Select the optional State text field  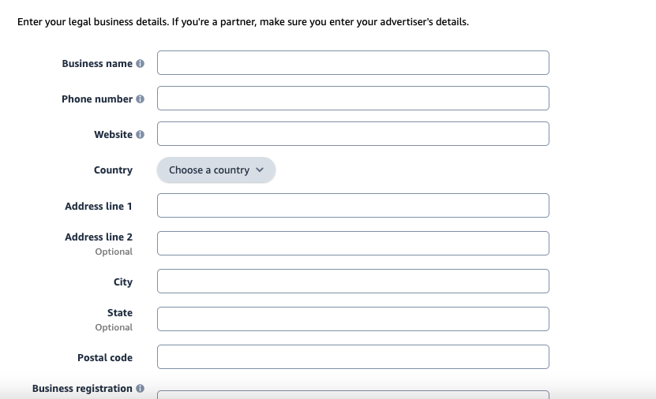[x=353, y=319]
